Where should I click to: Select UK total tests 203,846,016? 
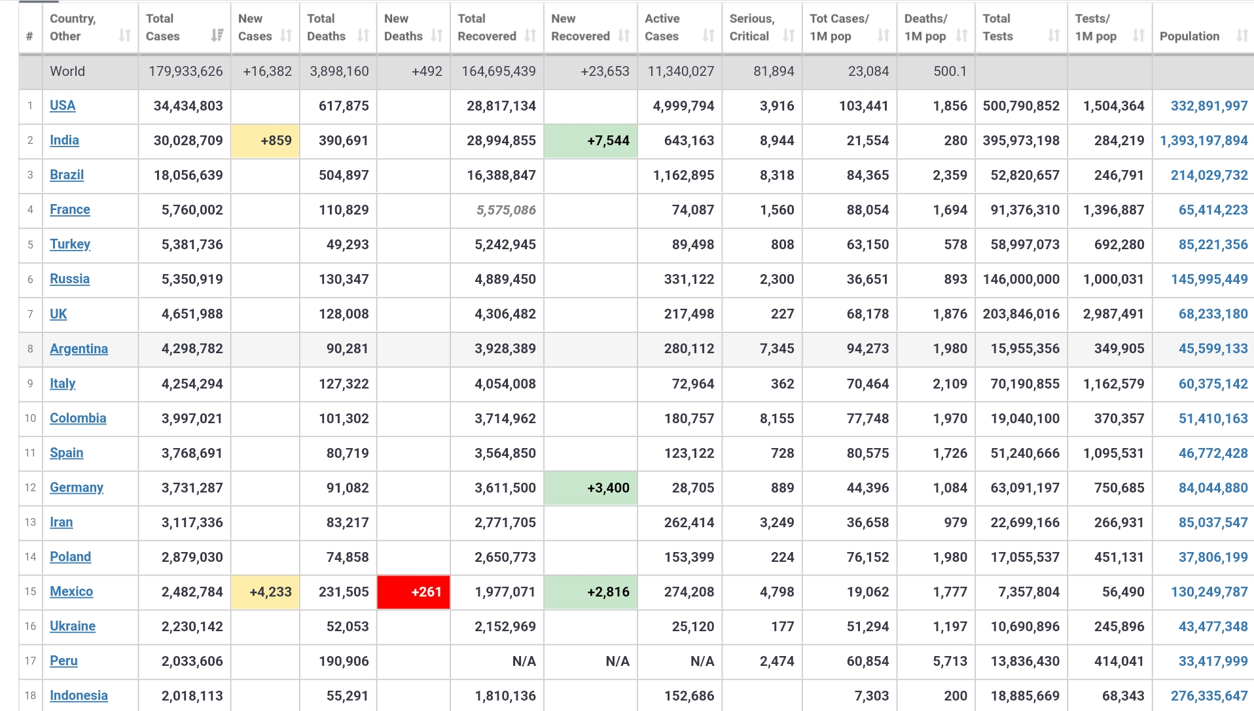[1021, 313]
